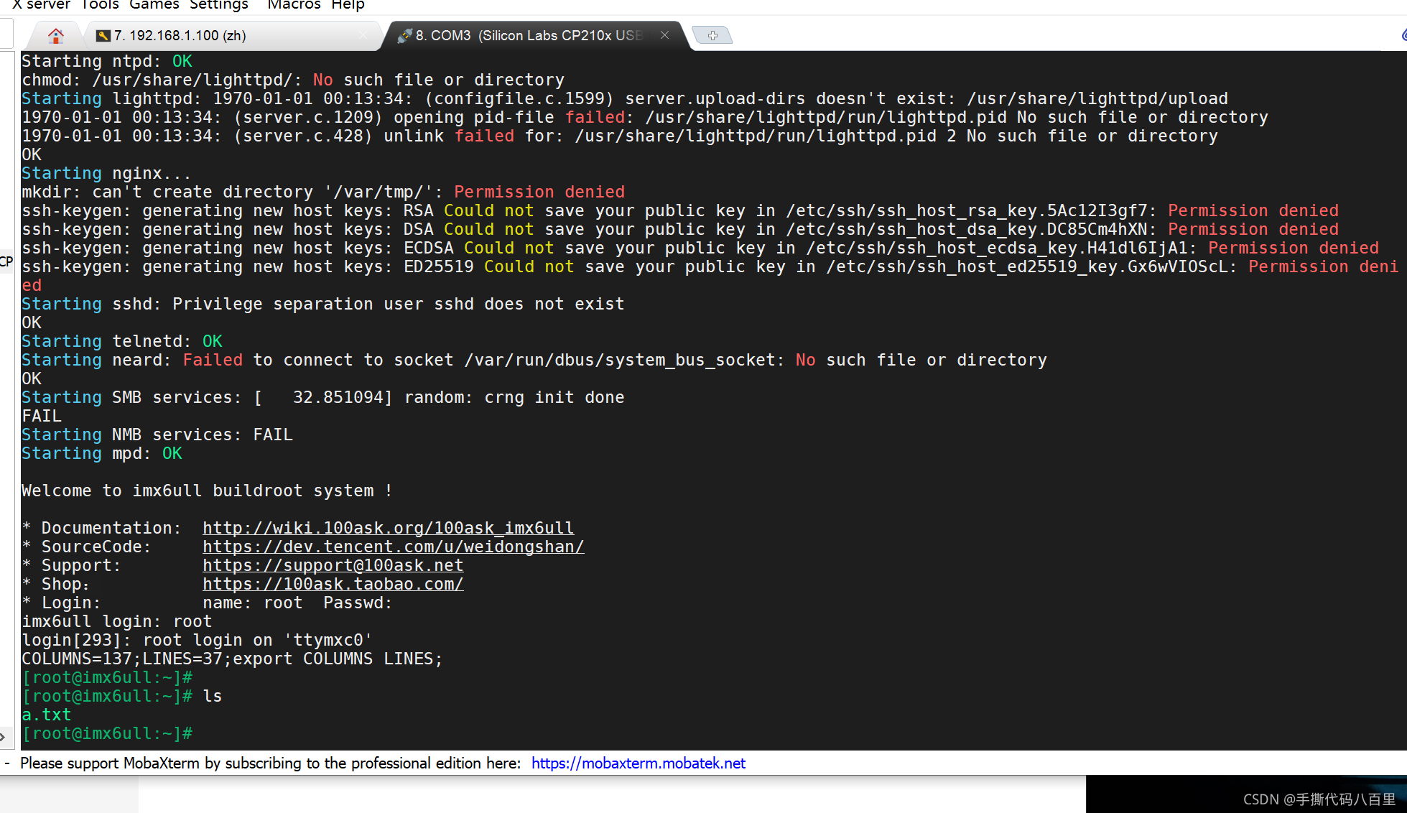
Task: Open the mobaxterm.mobatek.net subscription link
Action: pyautogui.click(x=638, y=763)
